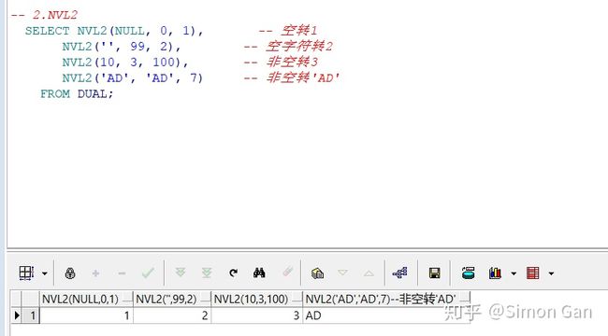
Task: Toggle the edit data lock icon
Action: pos(70,273)
